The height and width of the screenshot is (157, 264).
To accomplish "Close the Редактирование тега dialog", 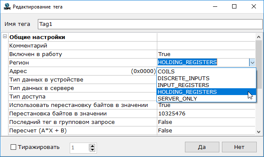I will tap(254, 6).
